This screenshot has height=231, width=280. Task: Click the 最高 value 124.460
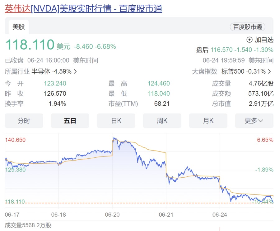point(159,83)
